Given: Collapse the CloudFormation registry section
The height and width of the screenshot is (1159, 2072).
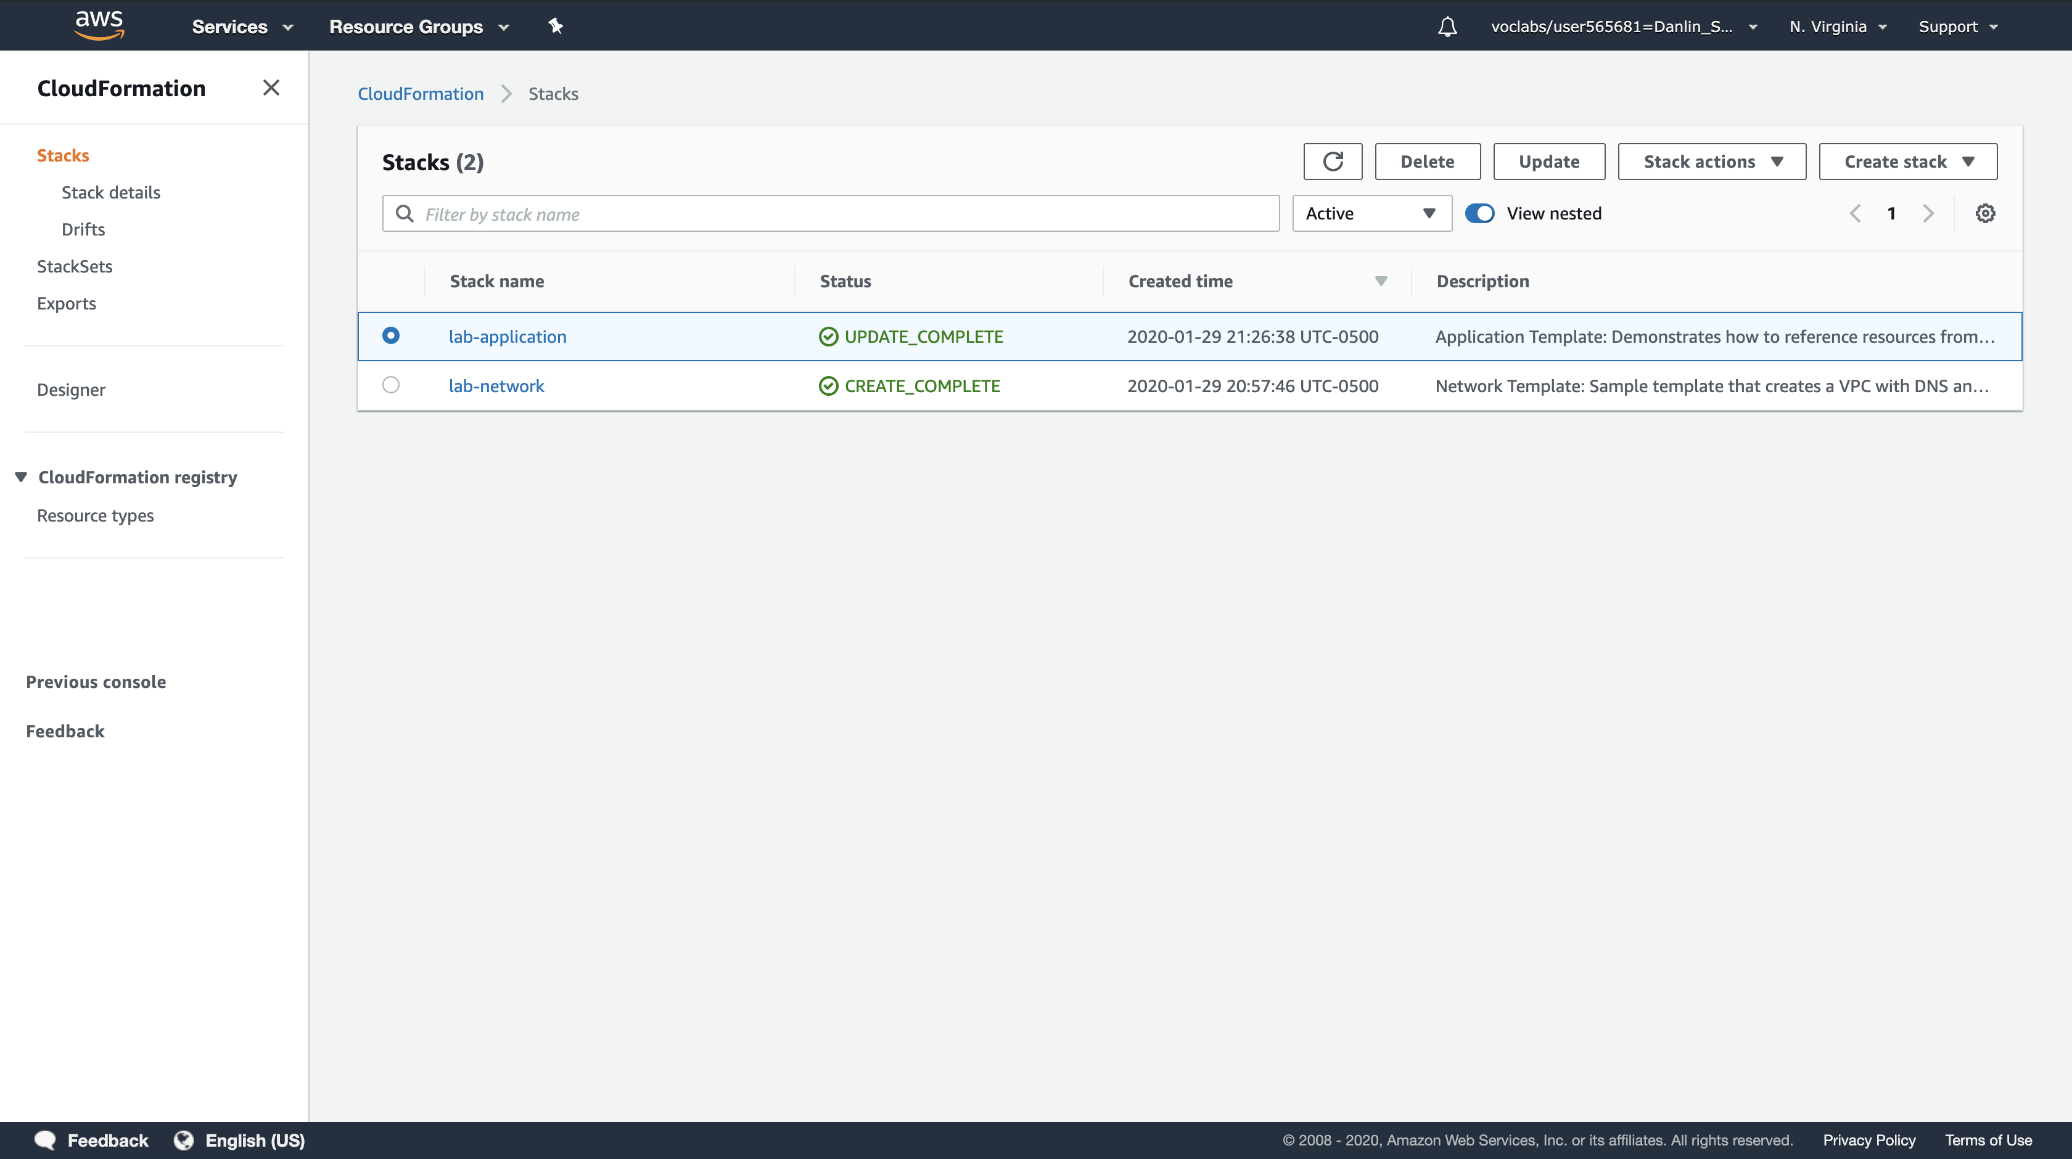Looking at the screenshot, I should click(x=22, y=477).
